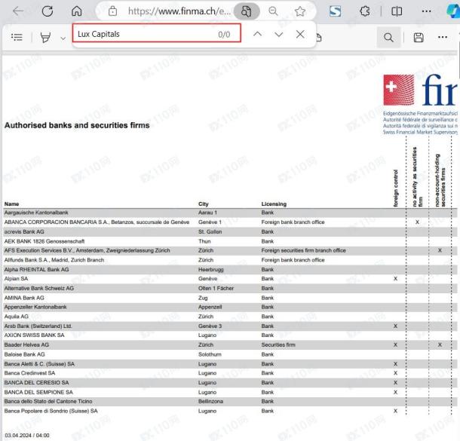Click the City column header
The height and width of the screenshot is (441, 460).
click(x=204, y=204)
